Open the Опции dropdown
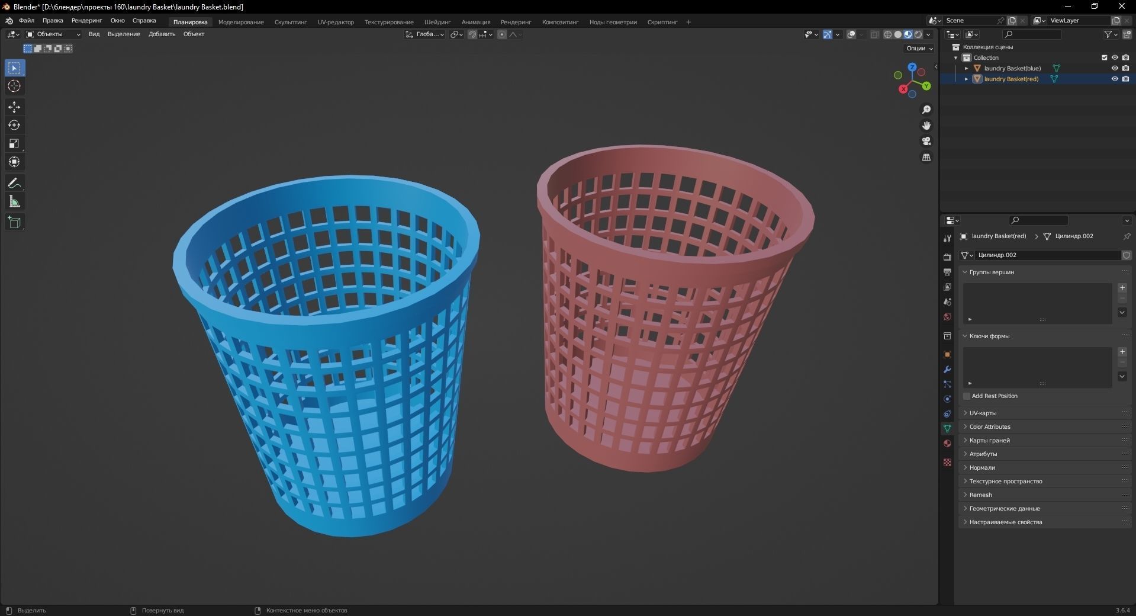Viewport: 1136px width, 616px height. 919,49
